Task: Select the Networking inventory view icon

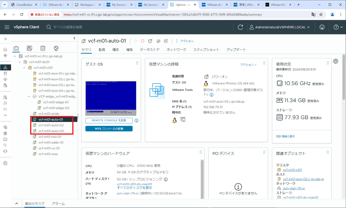Action: (56, 48)
